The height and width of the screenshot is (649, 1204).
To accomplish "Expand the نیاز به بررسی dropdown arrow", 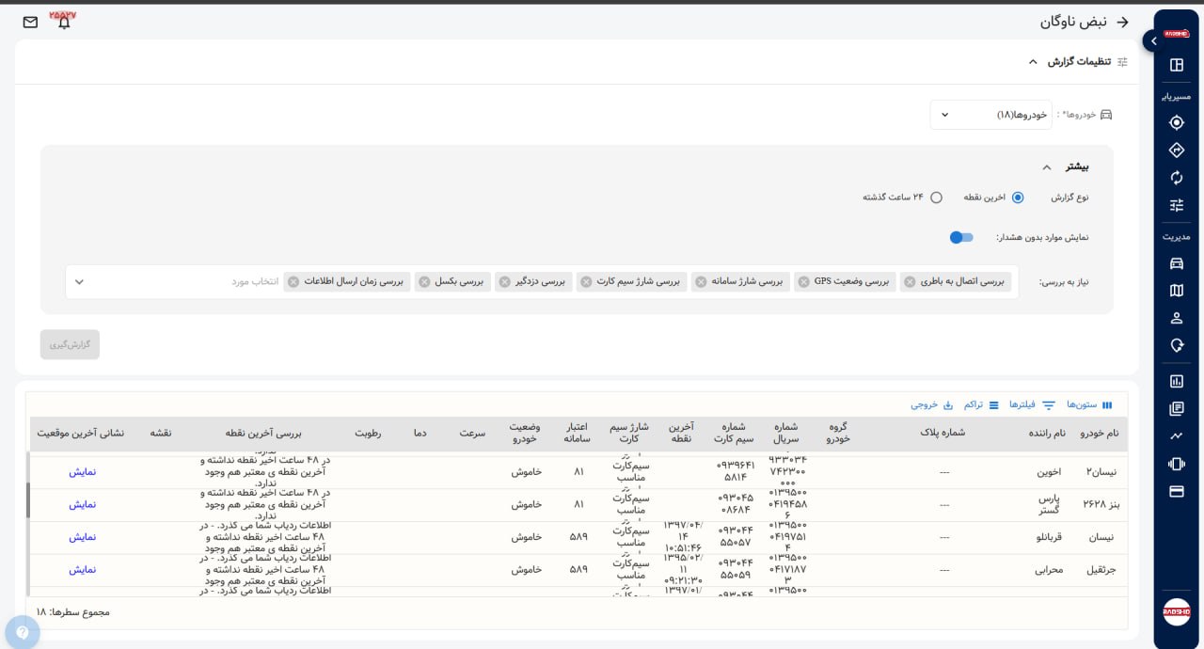I will pyautogui.click(x=79, y=282).
